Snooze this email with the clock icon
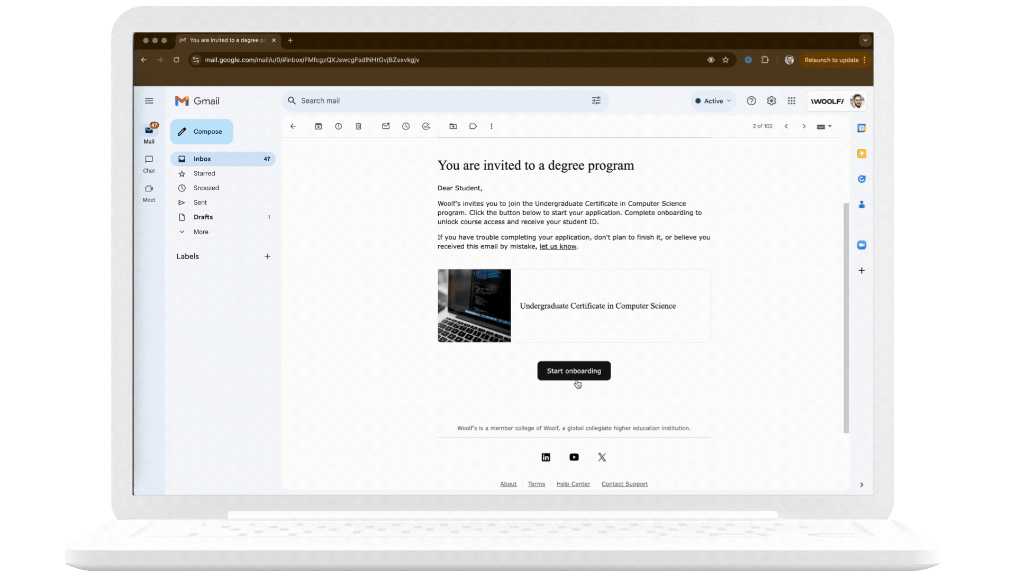The height and width of the screenshot is (571, 1016). tap(406, 126)
